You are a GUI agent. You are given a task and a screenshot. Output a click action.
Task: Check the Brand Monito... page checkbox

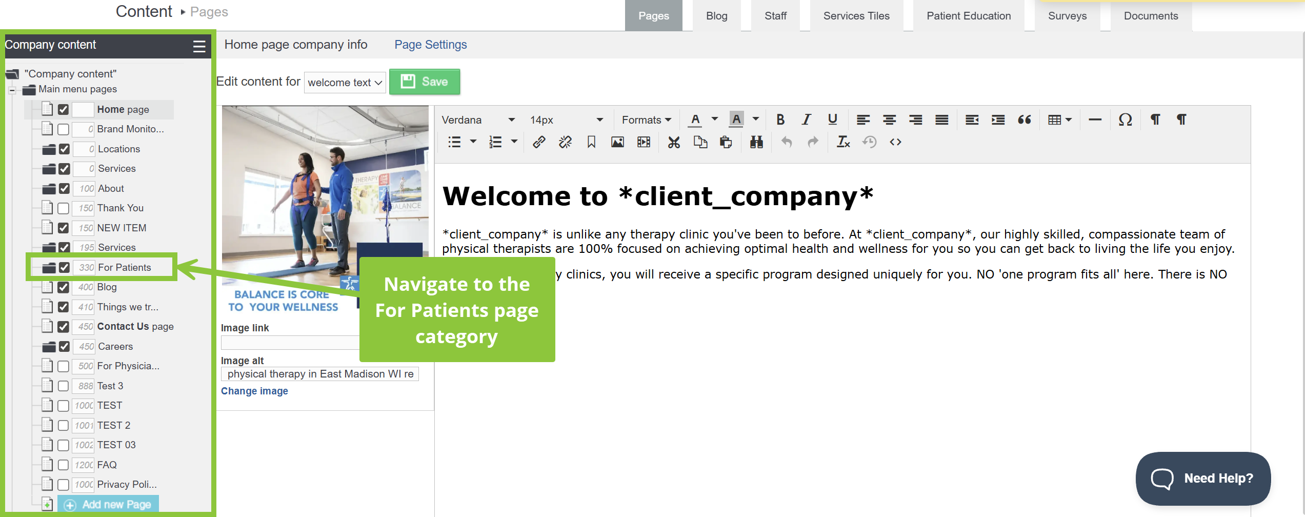click(x=64, y=129)
